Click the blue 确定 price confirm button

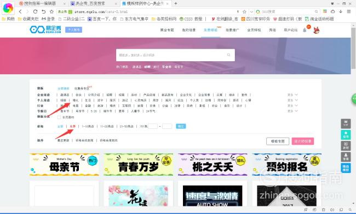181,126
